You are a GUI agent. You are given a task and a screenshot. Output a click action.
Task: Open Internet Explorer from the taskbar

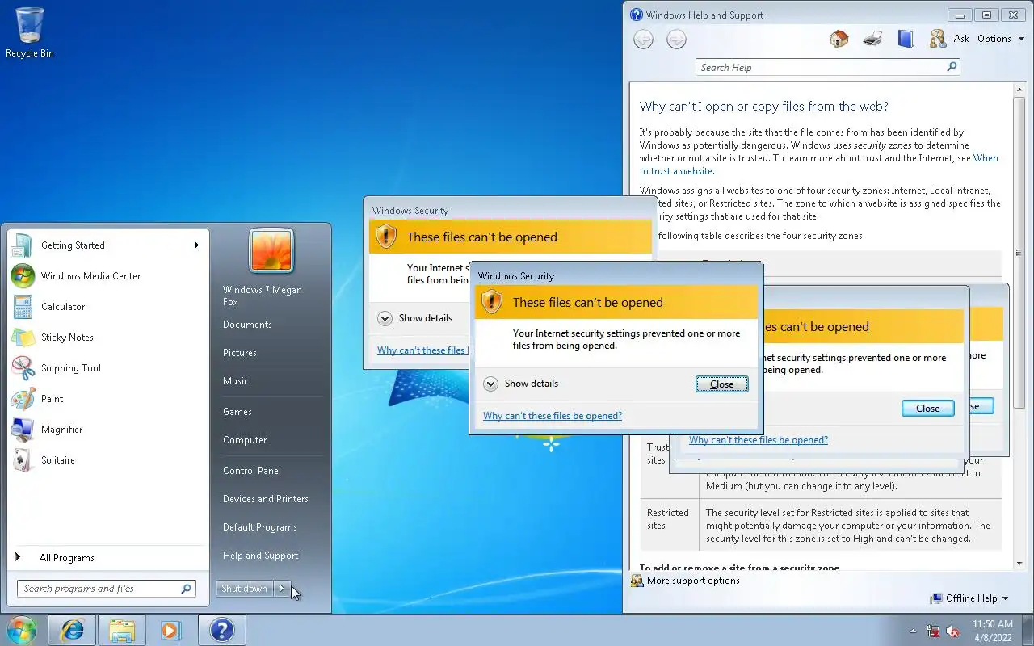tap(72, 630)
